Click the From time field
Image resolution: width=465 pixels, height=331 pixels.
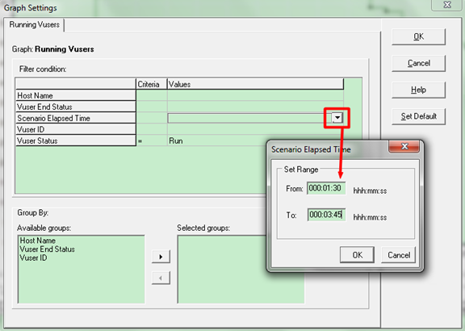pyautogui.click(x=326, y=188)
